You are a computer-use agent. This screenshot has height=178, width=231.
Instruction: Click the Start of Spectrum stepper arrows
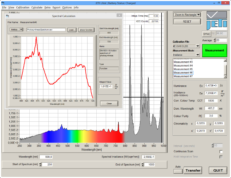pos(40,165)
